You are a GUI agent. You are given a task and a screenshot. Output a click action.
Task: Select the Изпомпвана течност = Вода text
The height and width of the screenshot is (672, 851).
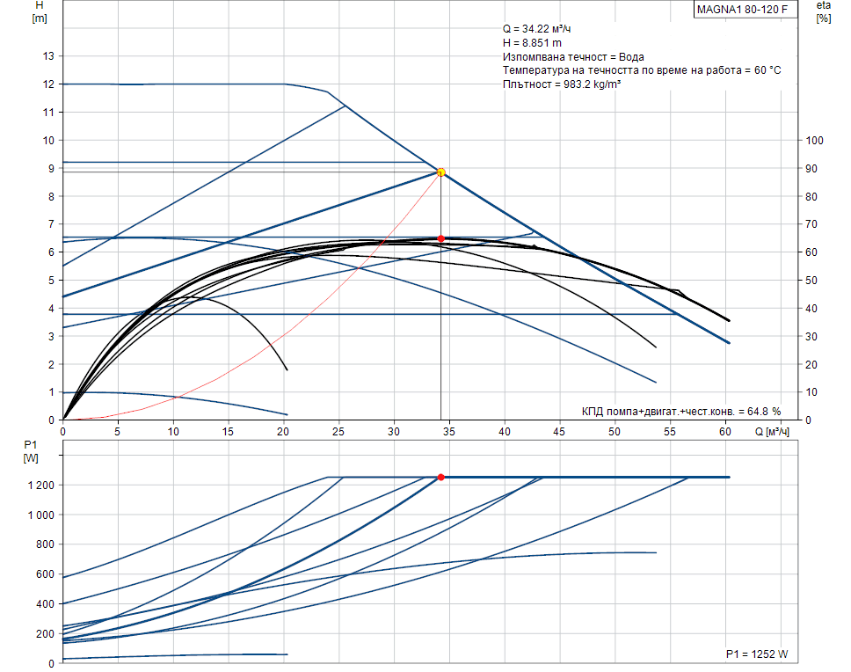(573, 56)
